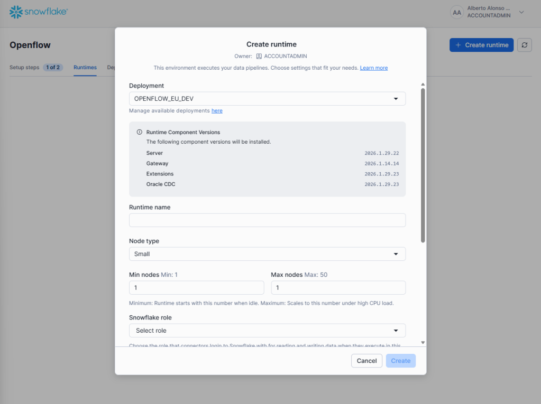This screenshot has width=541, height=404.
Task: Click the scroll up arrow in dialog
Action: pyautogui.click(x=423, y=84)
